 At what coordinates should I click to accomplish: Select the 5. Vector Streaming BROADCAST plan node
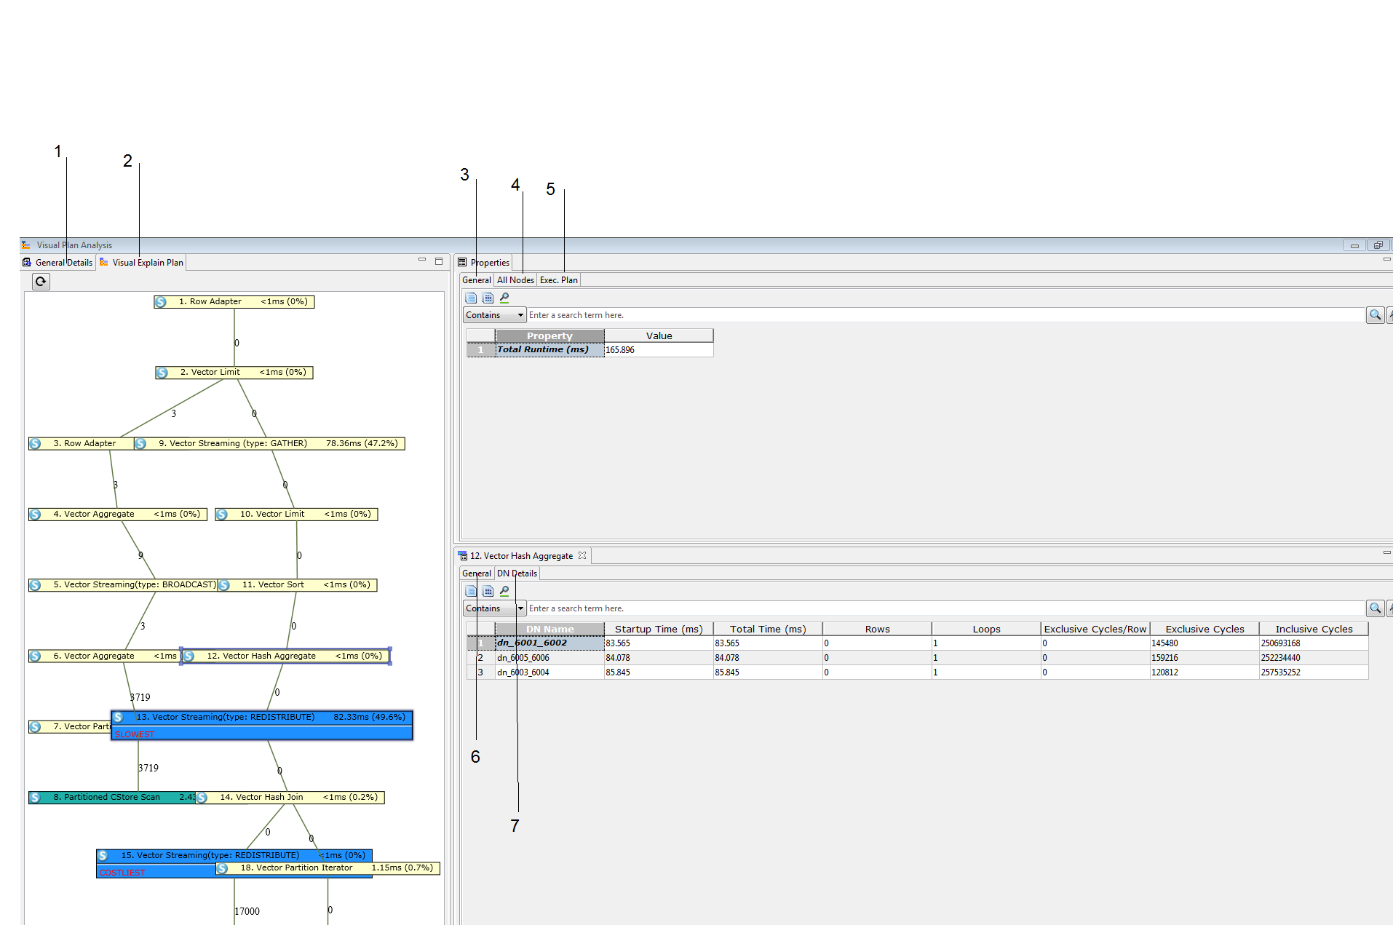[x=123, y=585]
